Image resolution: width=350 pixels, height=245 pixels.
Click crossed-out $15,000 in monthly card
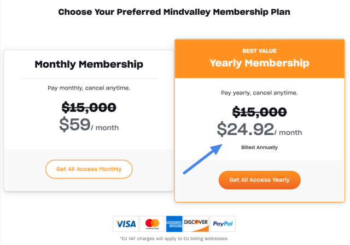(89, 107)
